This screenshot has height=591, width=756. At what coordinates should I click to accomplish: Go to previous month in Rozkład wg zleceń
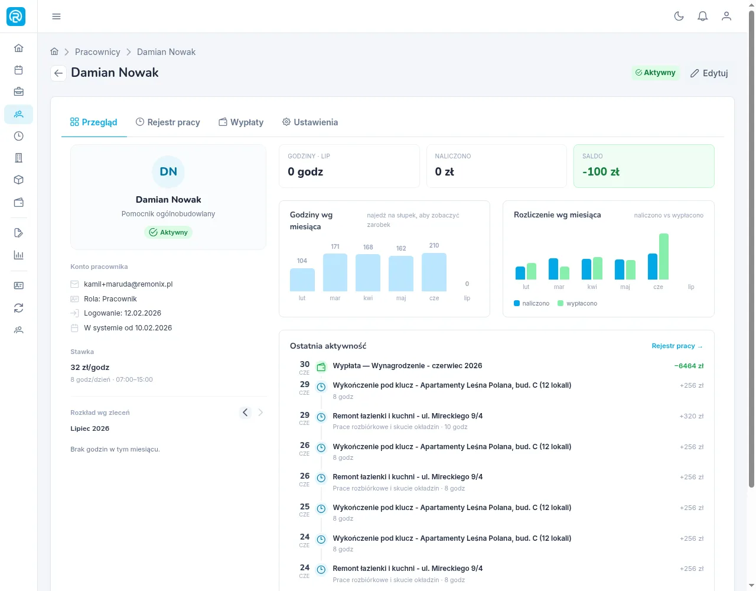click(x=246, y=413)
